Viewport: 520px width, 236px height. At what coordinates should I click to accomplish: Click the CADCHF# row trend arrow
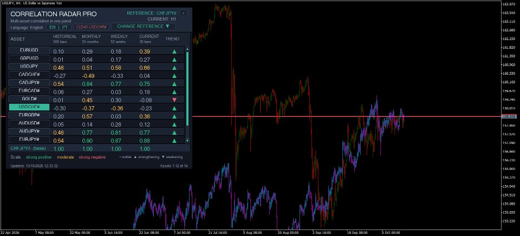coord(174,76)
